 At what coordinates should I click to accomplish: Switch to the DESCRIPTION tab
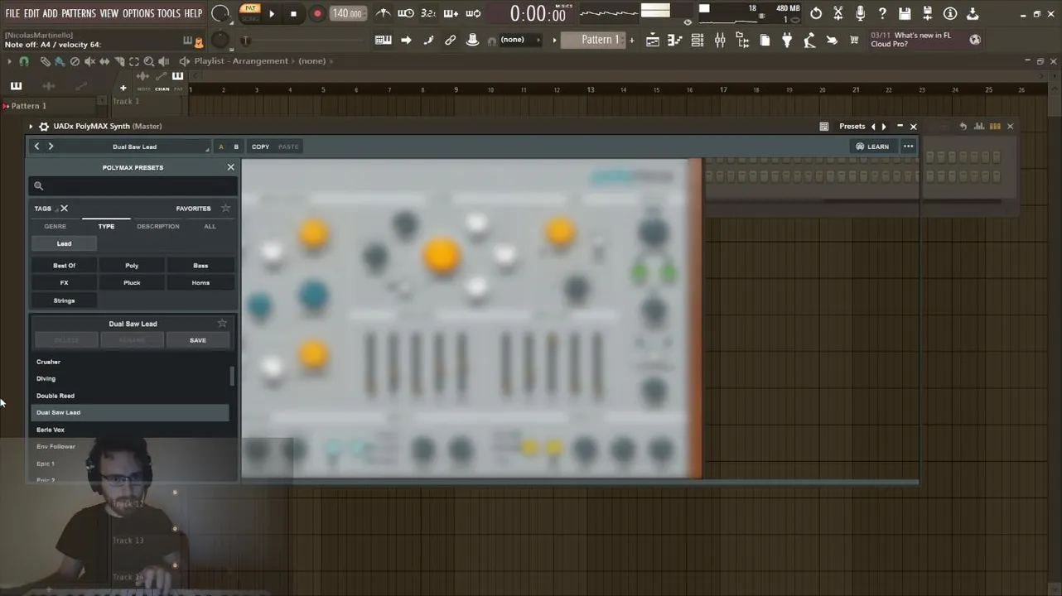point(157,226)
